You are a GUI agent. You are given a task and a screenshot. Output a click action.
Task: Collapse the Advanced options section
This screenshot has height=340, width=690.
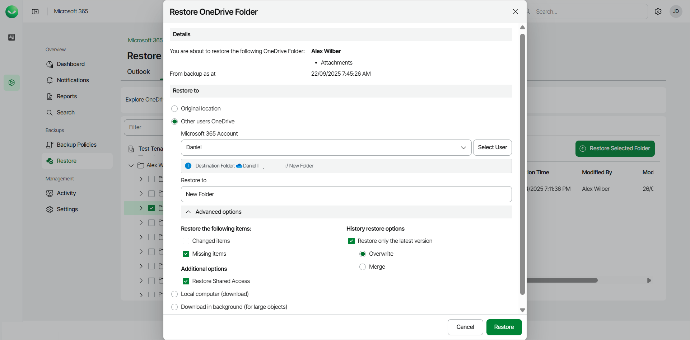[x=188, y=212]
